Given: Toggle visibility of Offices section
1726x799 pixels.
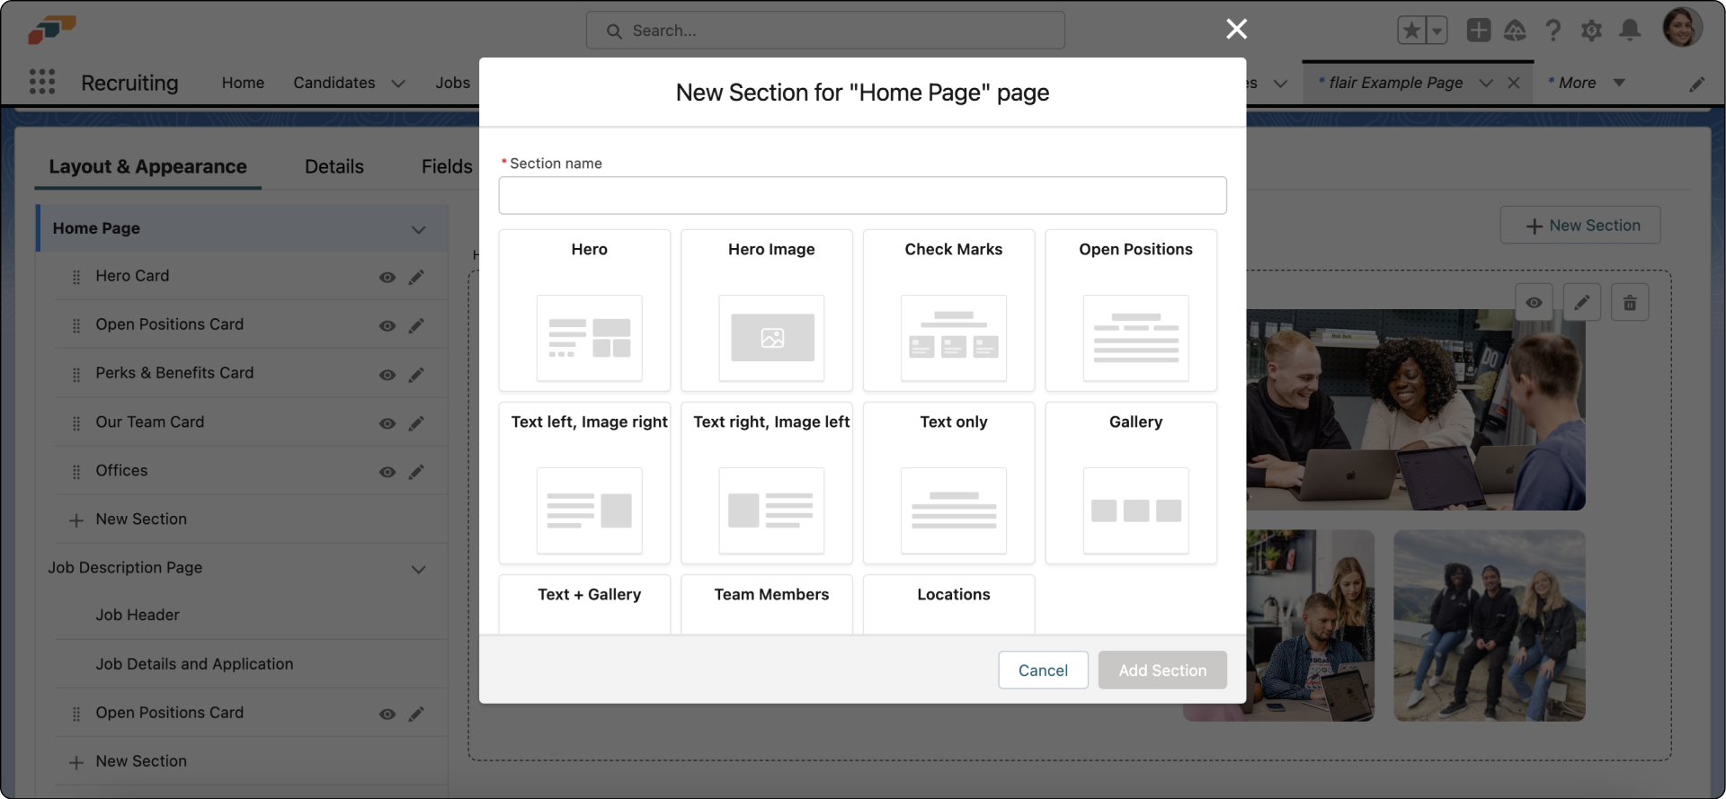Looking at the screenshot, I should pyautogui.click(x=387, y=472).
